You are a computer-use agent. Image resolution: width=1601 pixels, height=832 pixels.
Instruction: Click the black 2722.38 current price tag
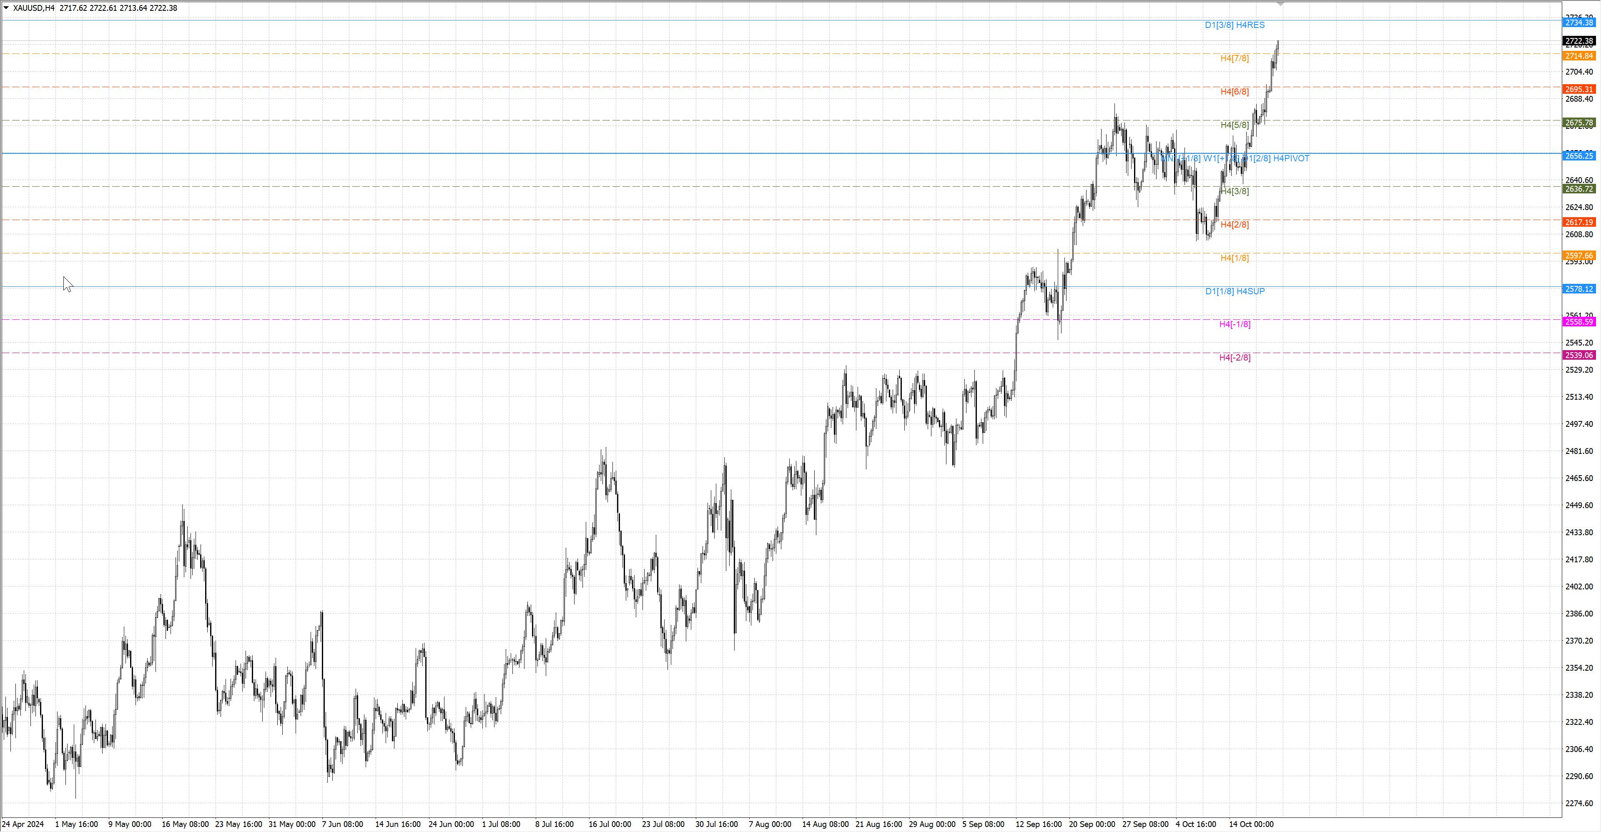1578,41
